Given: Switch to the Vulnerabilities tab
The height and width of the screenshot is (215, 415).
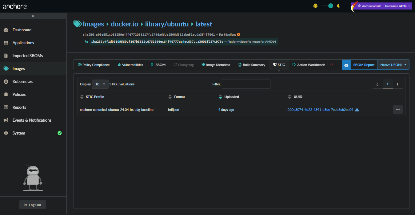Looking at the screenshot, I should click(130, 65).
